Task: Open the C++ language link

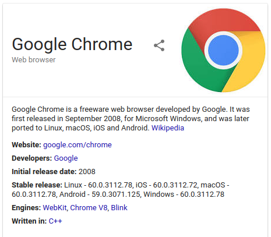Action: 55,221
